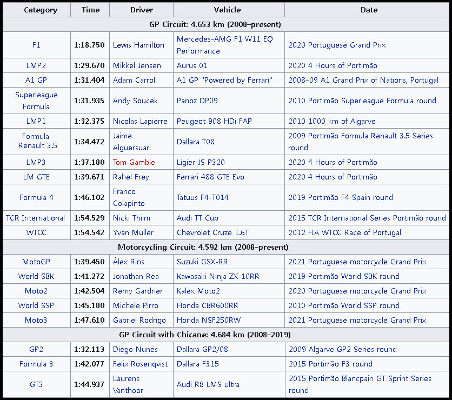Viewport: 452px width, 400px height.
Task: Open the Álex Rins rider link
Action: pos(128,262)
